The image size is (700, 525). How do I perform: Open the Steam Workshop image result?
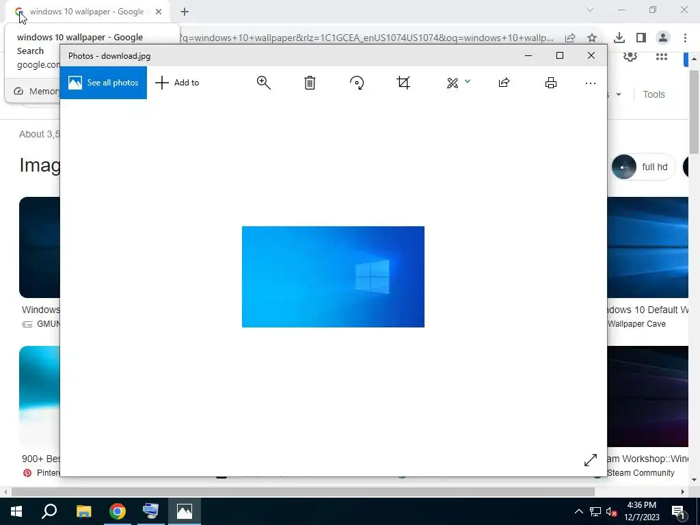[648, 396]
